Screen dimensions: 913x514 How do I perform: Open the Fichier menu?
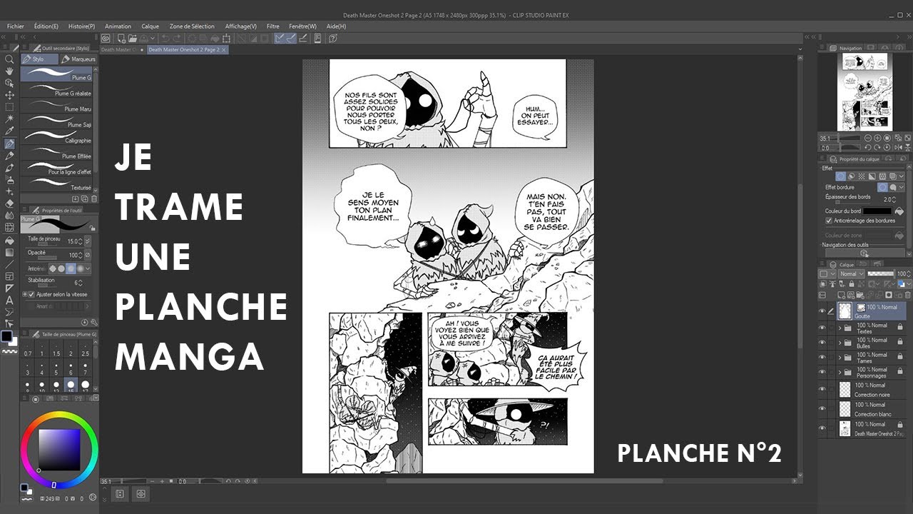pos(15,26)
